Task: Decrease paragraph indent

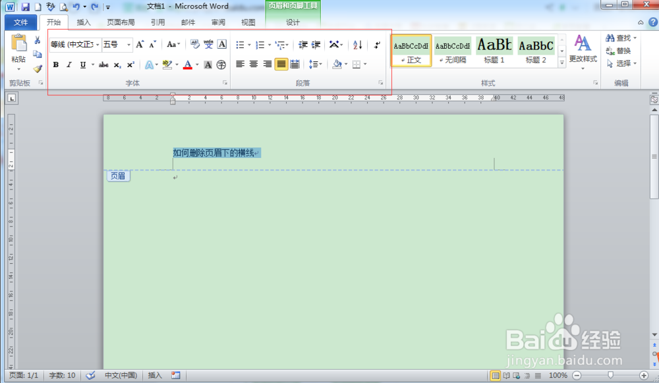Action: [x=302, y=45]
